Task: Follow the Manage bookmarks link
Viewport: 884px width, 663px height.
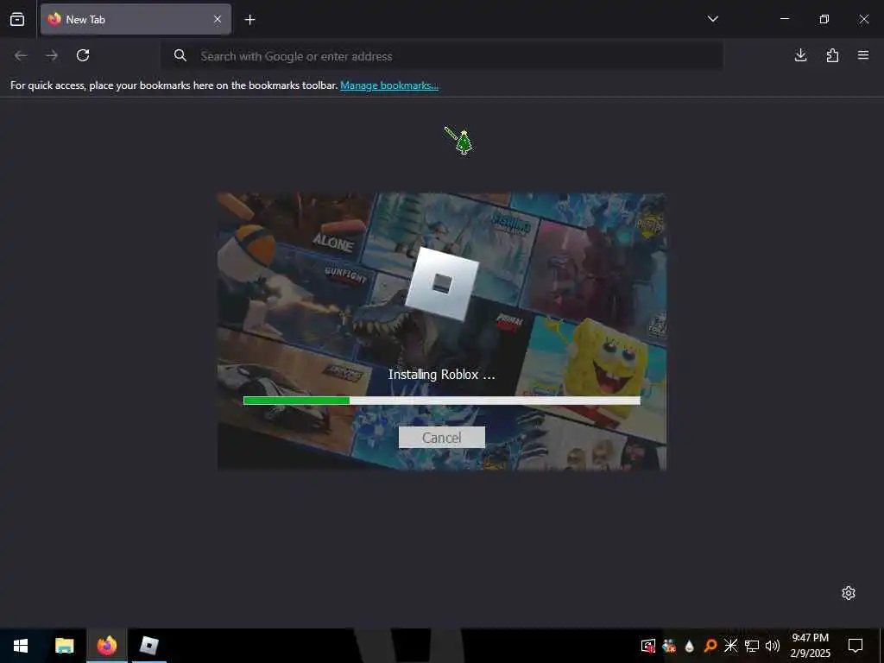Action: coord(389,85)
